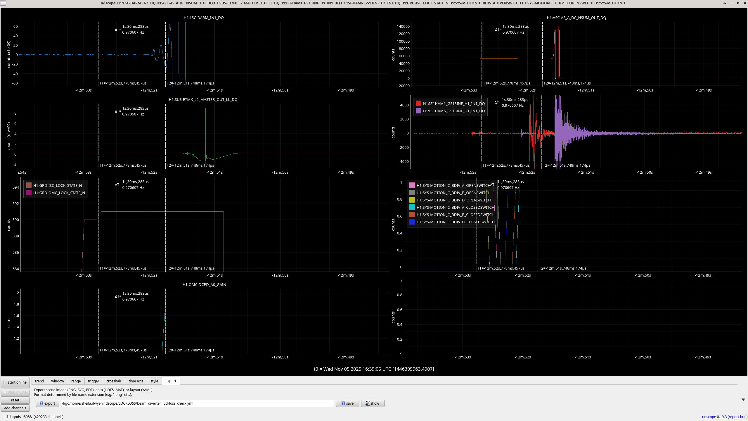Image resolution: width=748 pixels, height=421 pixels.
Task: Toggle the GRD-ISC_LOCK_STATE_N legend entry
Action: pos(58,185)
